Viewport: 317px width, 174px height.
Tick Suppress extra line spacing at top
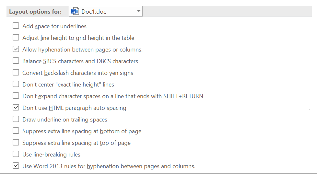[16, 143]
